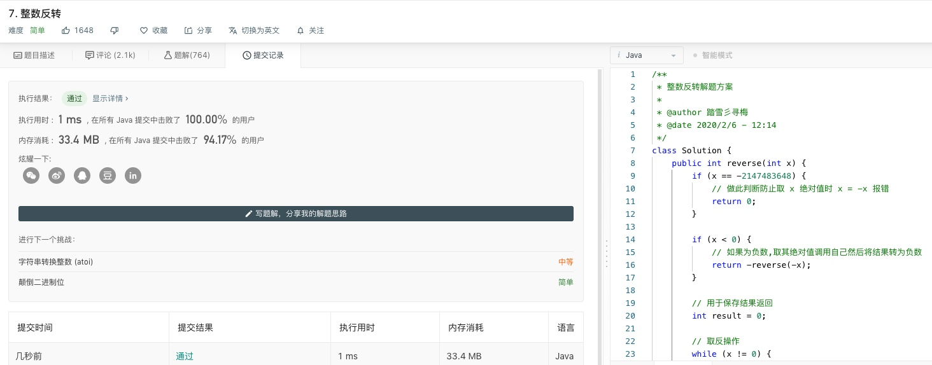
Task: Click the 1 ms cell in submission row
Action: click(348, 356)
